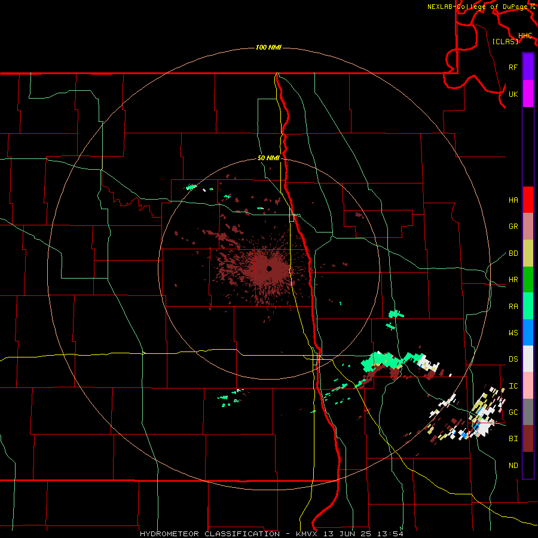
Task: Click the 'RA' legend label
Action: (x=513, y=306)
